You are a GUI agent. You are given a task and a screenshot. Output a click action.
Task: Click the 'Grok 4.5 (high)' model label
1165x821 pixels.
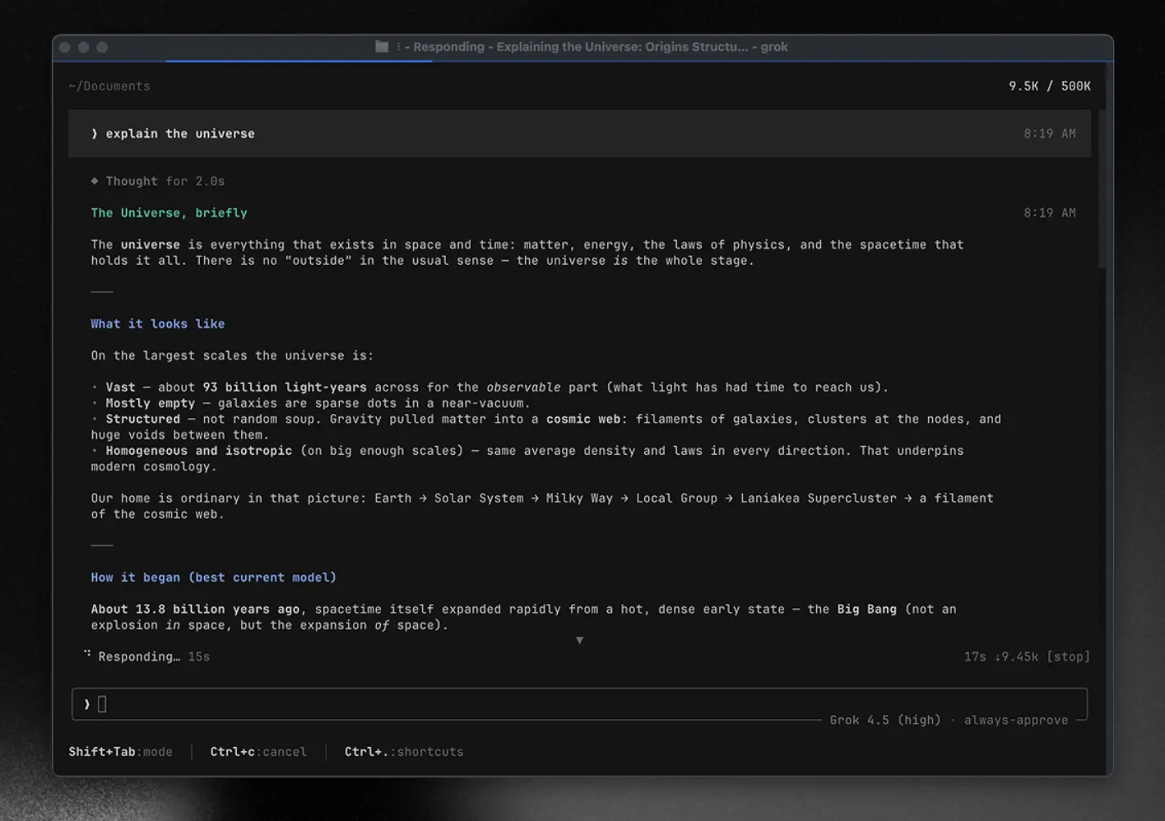tap(885, 720)
